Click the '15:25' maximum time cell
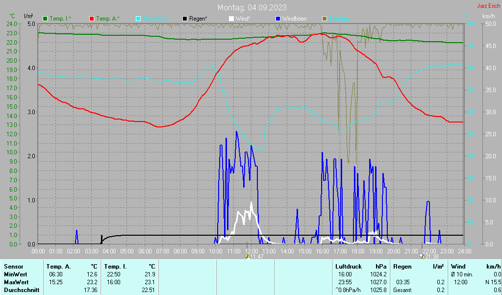502x295 pixels. (x=56, y=283)
